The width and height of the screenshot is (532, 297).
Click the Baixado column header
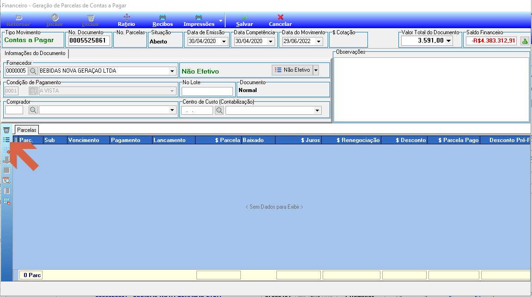click(258, 140)
